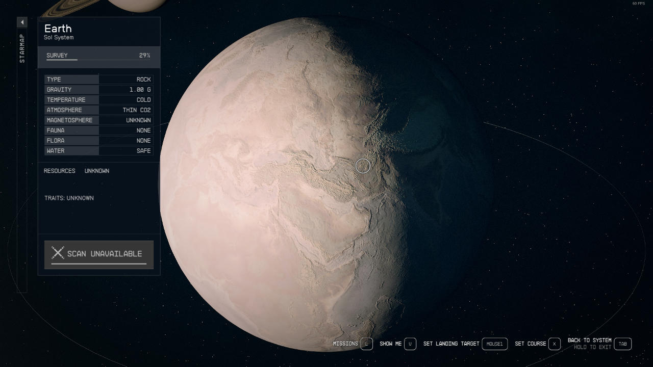Click the TAB key icon to exit
653x367 pixels.
click(622, 344)
